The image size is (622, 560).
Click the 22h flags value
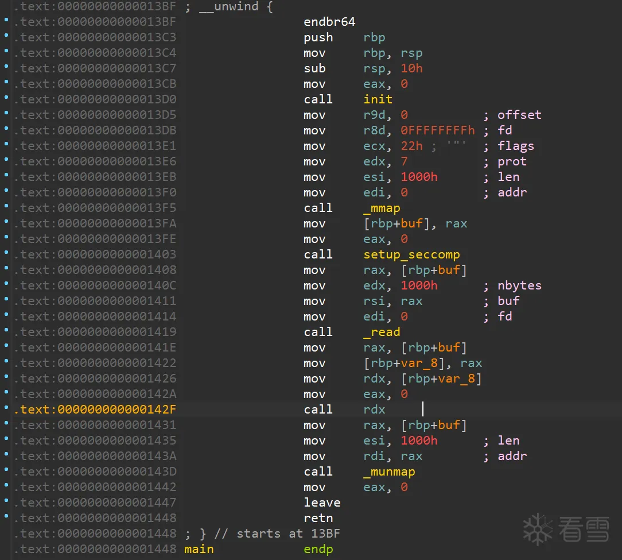[x=411, y=146]
